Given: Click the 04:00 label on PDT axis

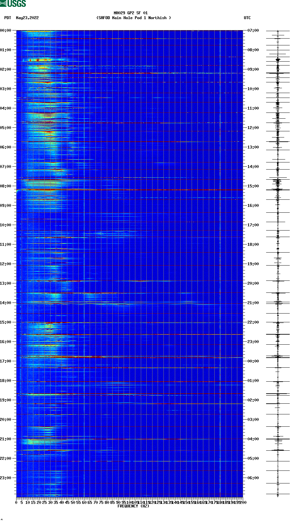Looking at the screenshot, I should pos(6,108).
